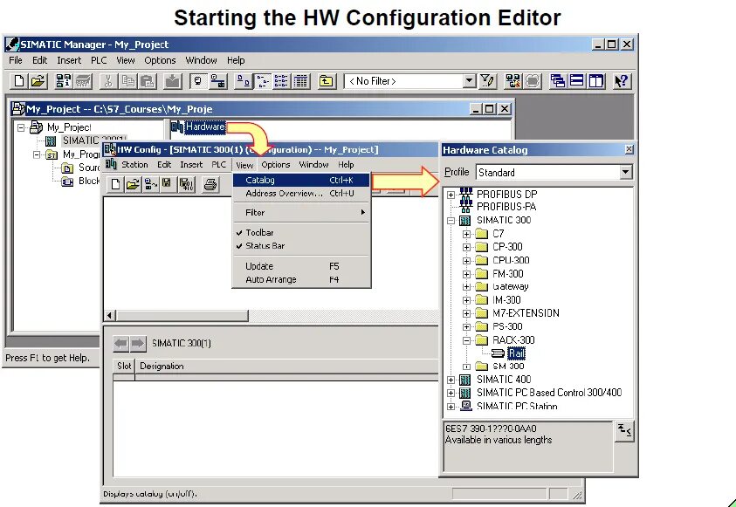Switch to Details view icon
The width and height of the screenshot is (736, 507).
[x=301, y=81]
